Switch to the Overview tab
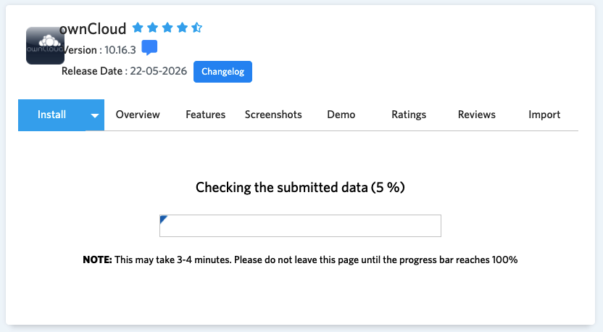This screenshot has height=332, width=603. coord(138,115)
